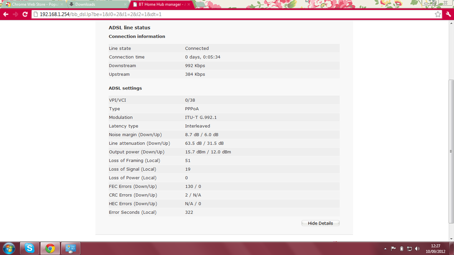Screen dimensions: 454x255
Task: Switch to the Downloads tab
Action: 98,5
